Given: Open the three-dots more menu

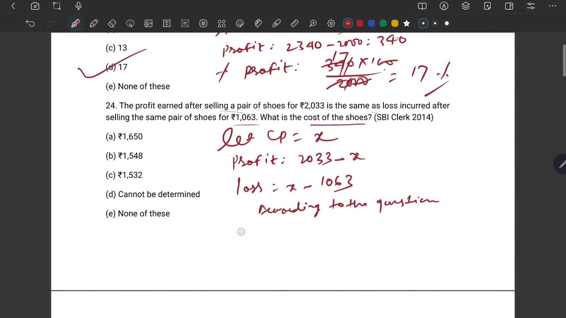Looking at the screenshot, I should coord(552,6).
